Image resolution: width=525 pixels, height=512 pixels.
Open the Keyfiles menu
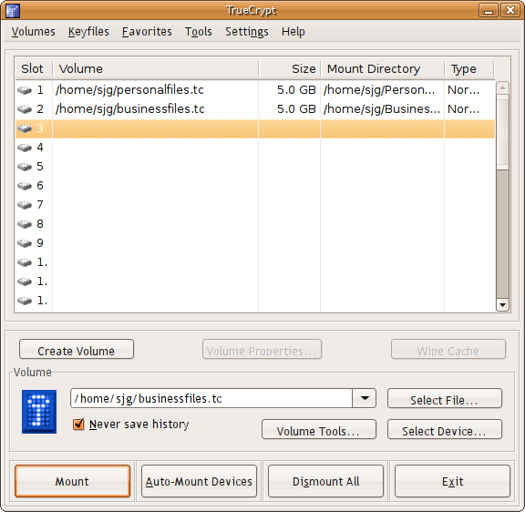(88, 32)
